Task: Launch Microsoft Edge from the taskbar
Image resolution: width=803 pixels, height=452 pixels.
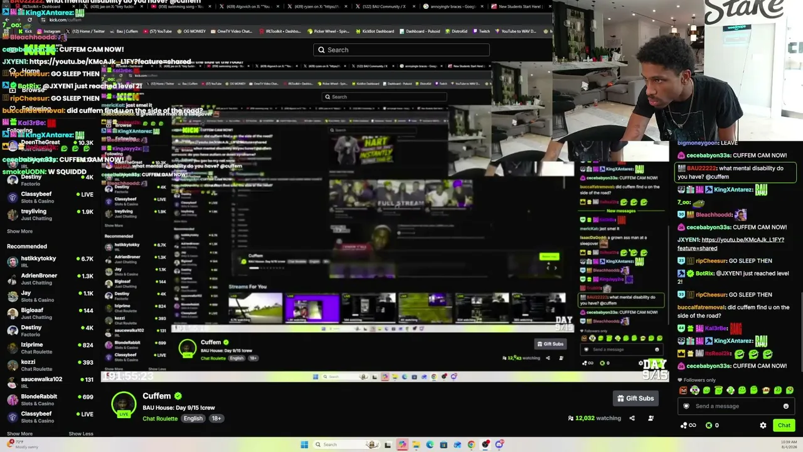Action: [x=430, y=444]
